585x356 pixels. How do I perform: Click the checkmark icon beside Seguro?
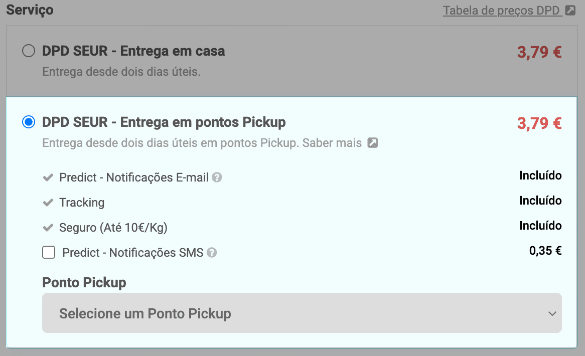(x=48, y=228)
